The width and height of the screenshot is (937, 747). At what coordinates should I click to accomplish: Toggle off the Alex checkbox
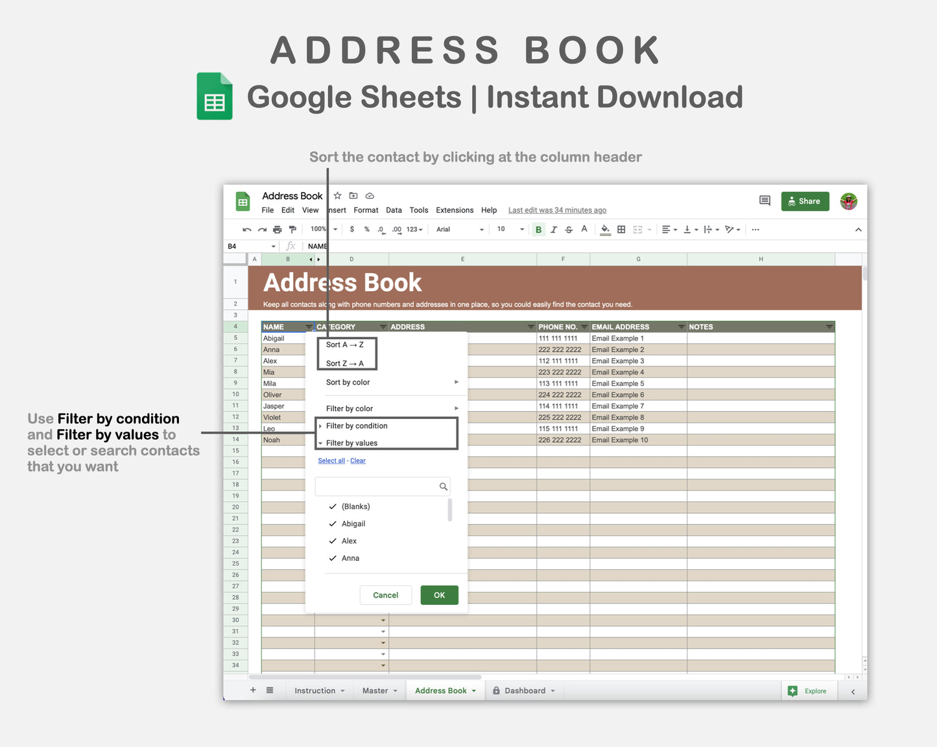333,541
